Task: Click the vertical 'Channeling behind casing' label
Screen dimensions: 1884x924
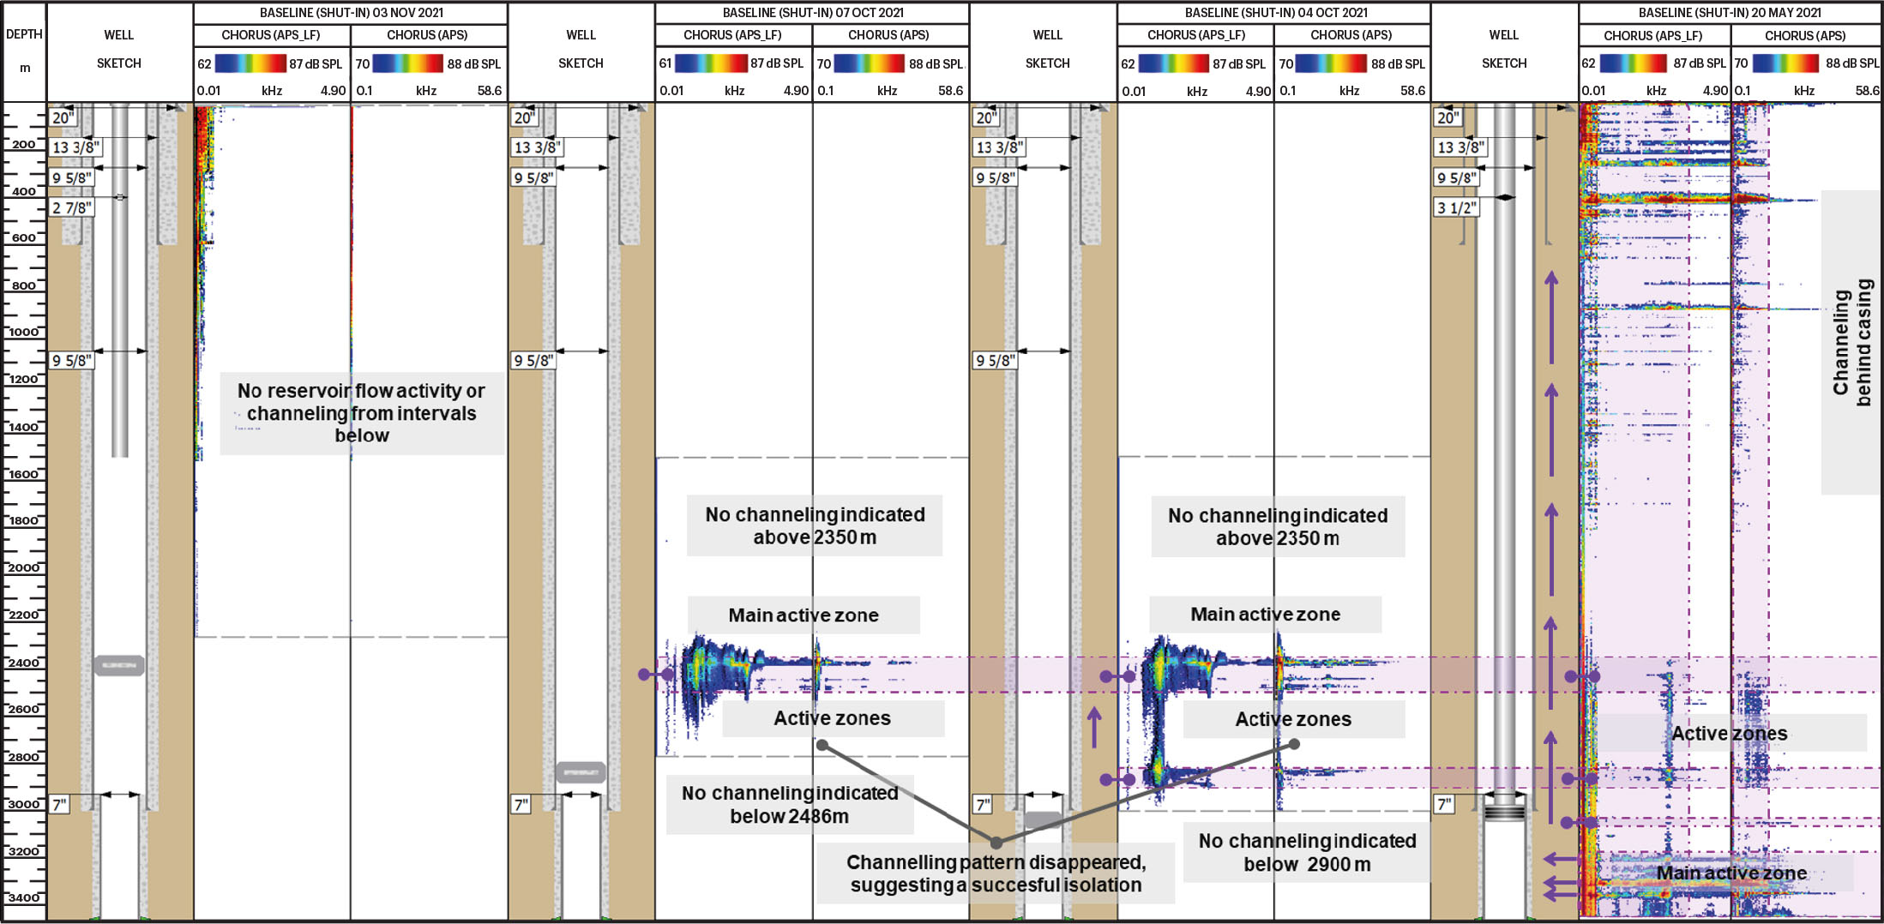Action: coord(1851,342)
